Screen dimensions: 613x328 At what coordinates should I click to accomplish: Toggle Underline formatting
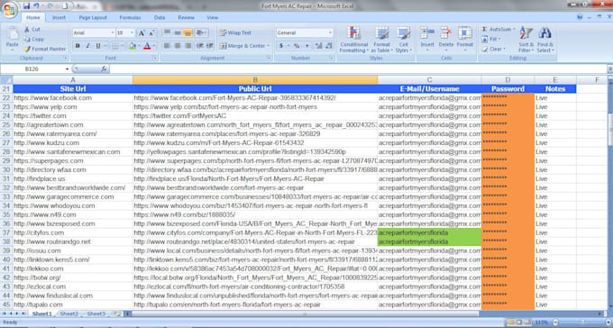[98, 46]
